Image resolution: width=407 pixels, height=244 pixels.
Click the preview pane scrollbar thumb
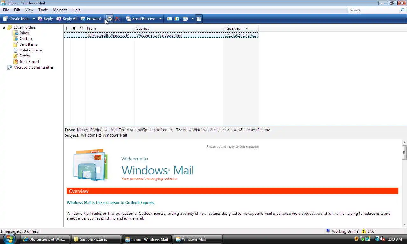pyautogui.click(x=404, y=152)
